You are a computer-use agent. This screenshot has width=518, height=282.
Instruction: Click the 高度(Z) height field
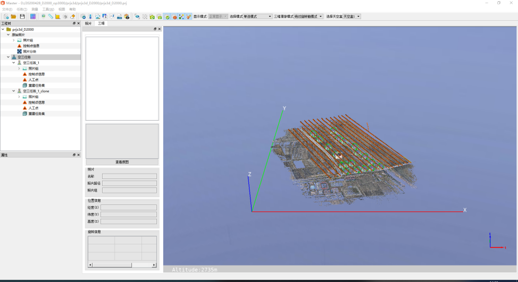point(129,221)
